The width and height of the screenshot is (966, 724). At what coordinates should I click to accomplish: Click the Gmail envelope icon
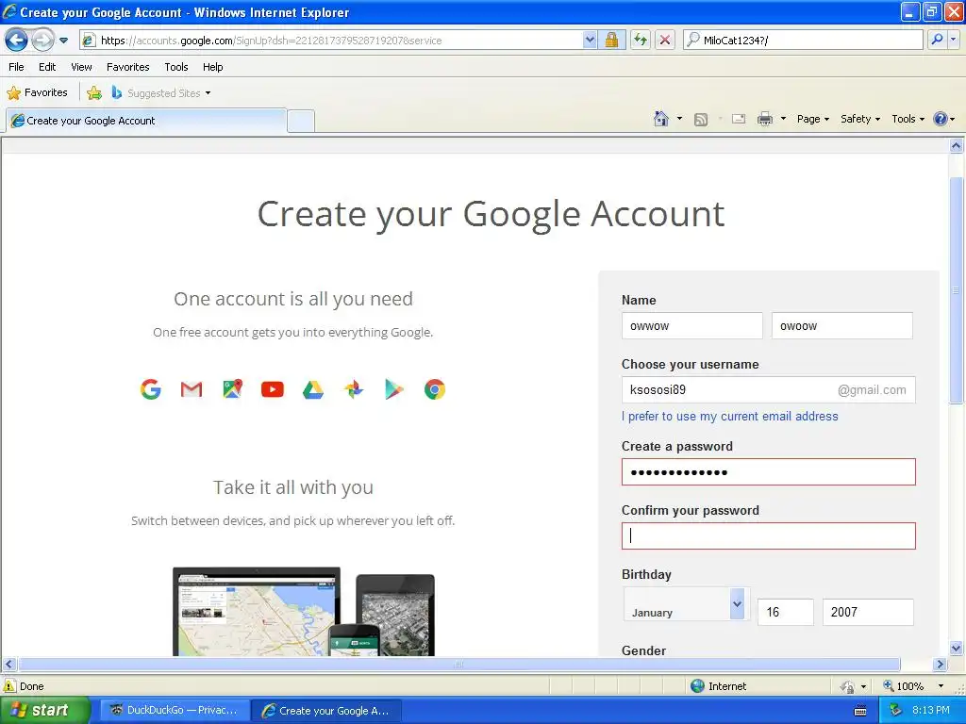click(192, 389)
